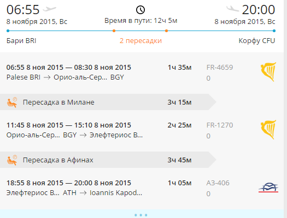Image resolution: width=287 pixels, height=218 pixels.
Task: Click the second orange stopover dot on timeline
Action: (166, 31)
